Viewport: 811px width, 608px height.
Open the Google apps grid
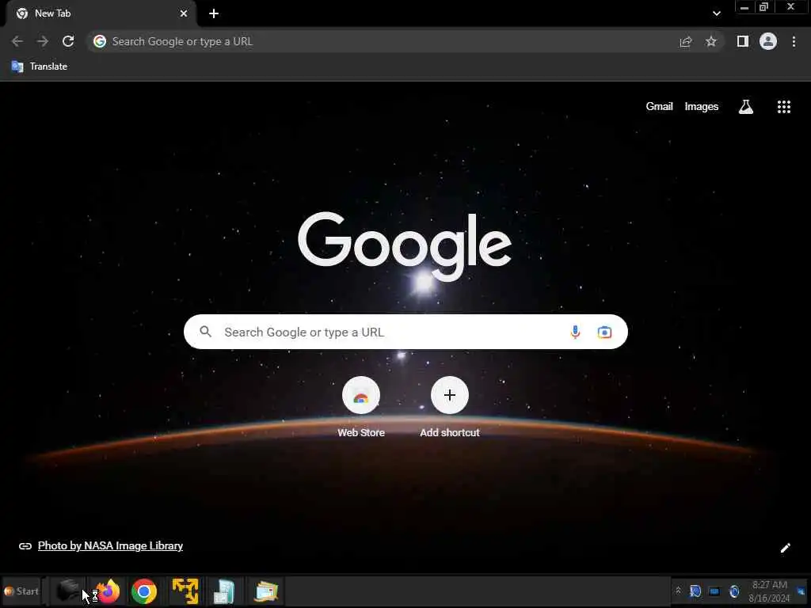click(784, 107)
